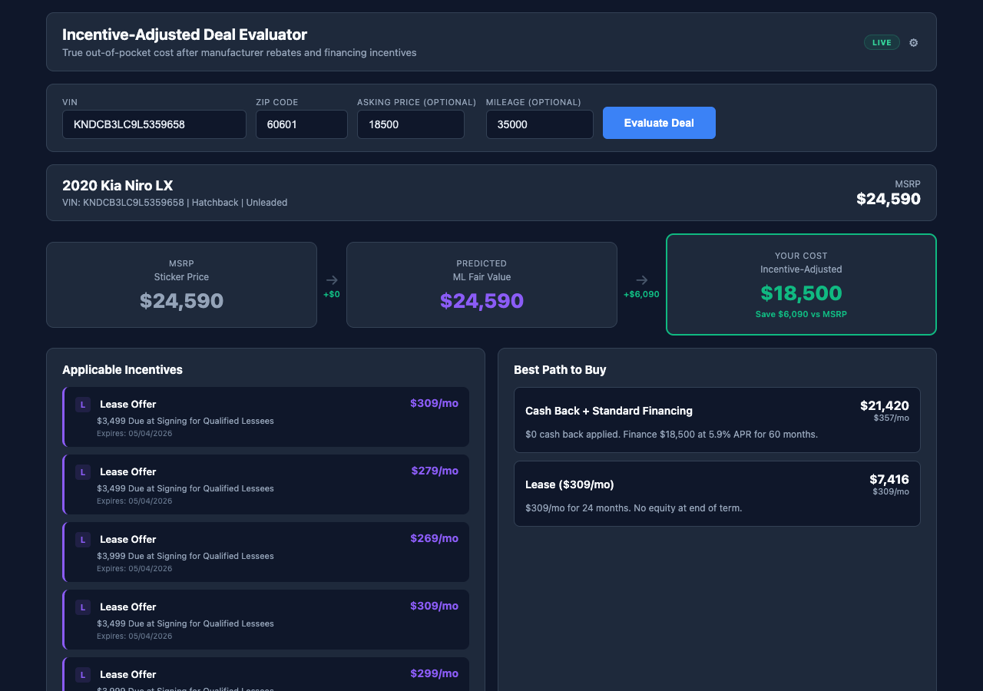This screenshot has height=691, width=983.
Task: Click the Incentive-Adjusted Deal Evaluator title
Action: pos(184,35)
